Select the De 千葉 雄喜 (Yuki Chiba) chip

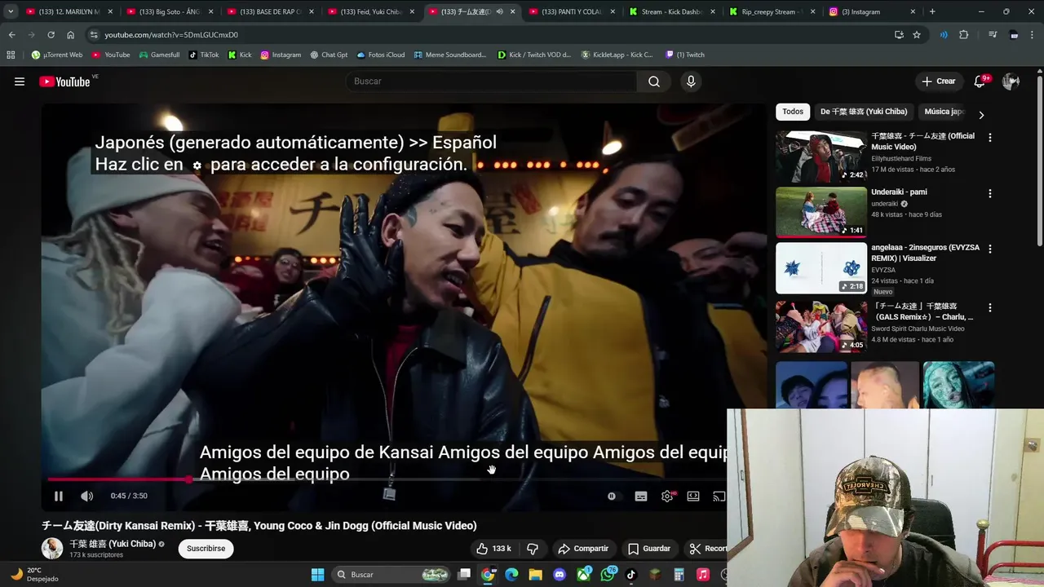[864, 112]
